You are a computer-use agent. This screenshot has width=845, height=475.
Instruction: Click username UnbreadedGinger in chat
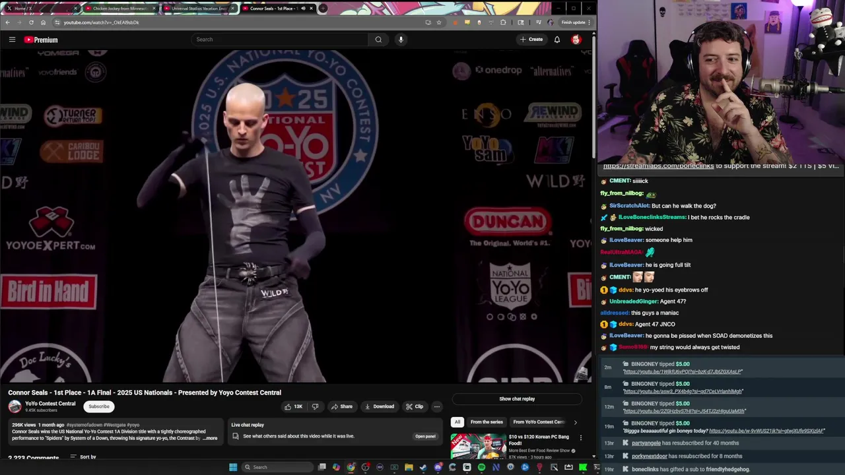pos(633,301)
